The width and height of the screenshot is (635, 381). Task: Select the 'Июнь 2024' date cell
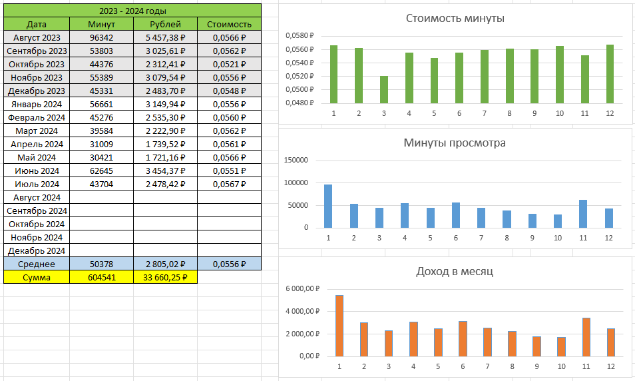(37, 171)
